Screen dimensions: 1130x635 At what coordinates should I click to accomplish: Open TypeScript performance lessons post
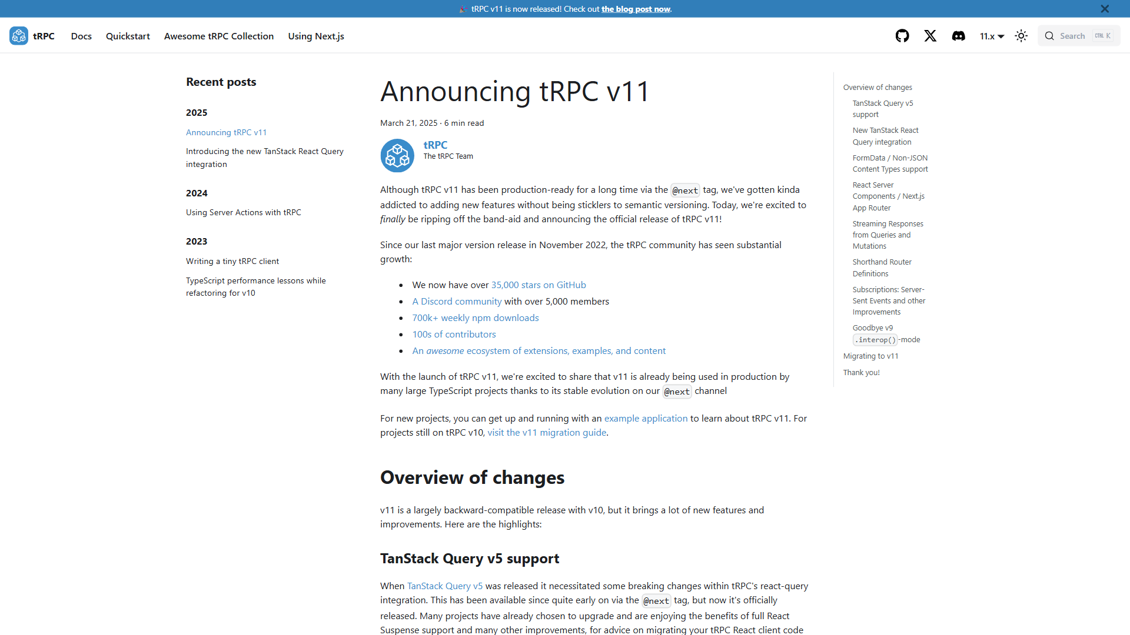click(256, 286)
